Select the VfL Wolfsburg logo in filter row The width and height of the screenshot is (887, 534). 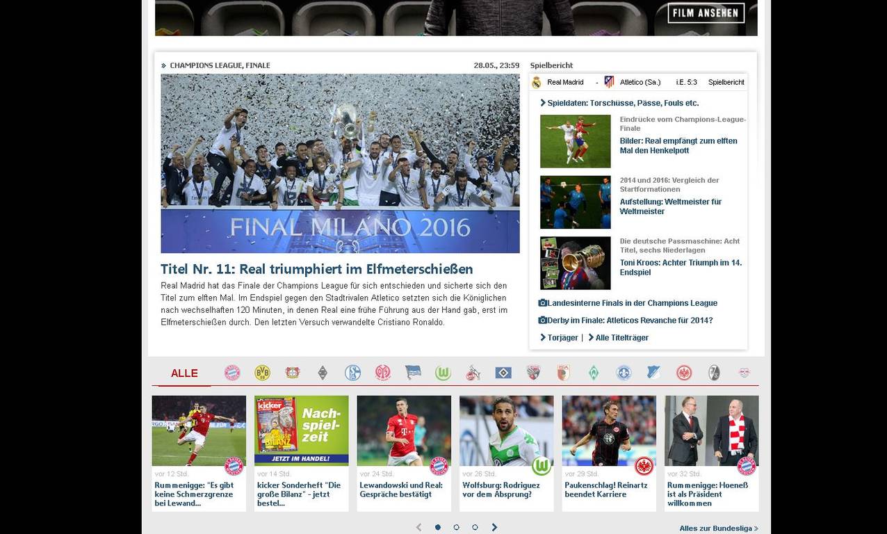[443, 373]
